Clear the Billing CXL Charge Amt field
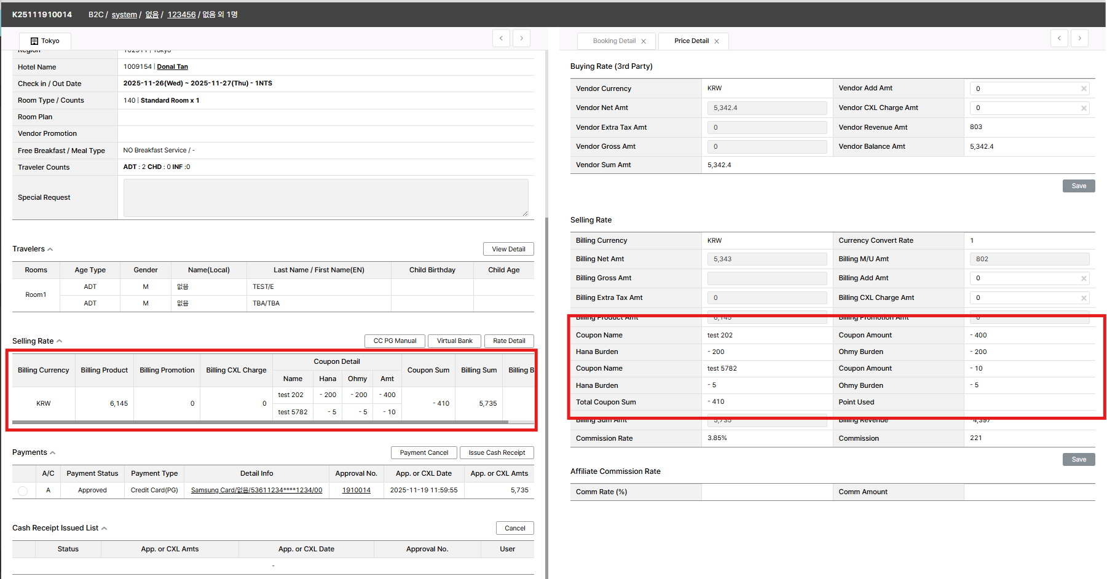This screenshot has width=1107, height=579. (1084, 298)
